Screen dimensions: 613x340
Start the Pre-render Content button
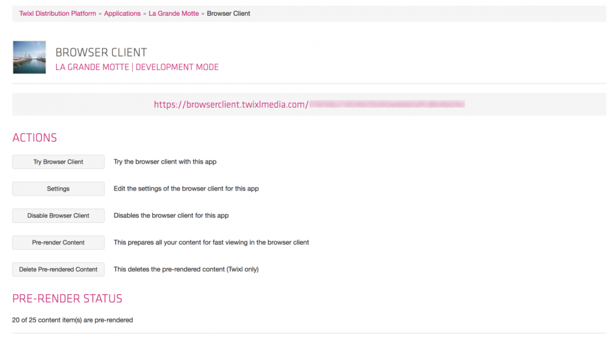[x=58, y=242]
